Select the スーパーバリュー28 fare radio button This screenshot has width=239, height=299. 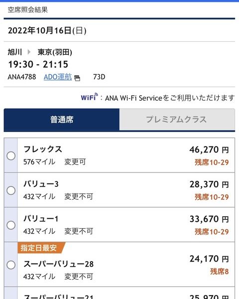[11, 265]
